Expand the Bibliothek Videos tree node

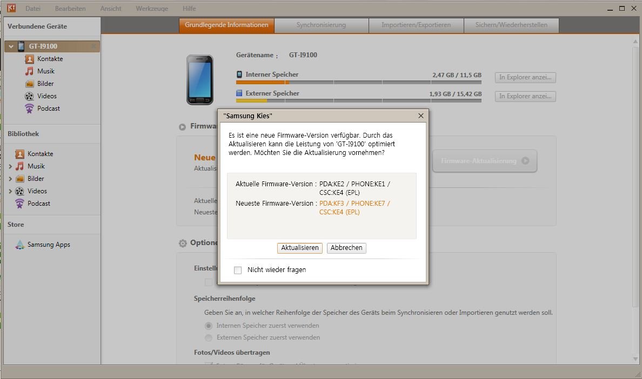tap(10, 191)
